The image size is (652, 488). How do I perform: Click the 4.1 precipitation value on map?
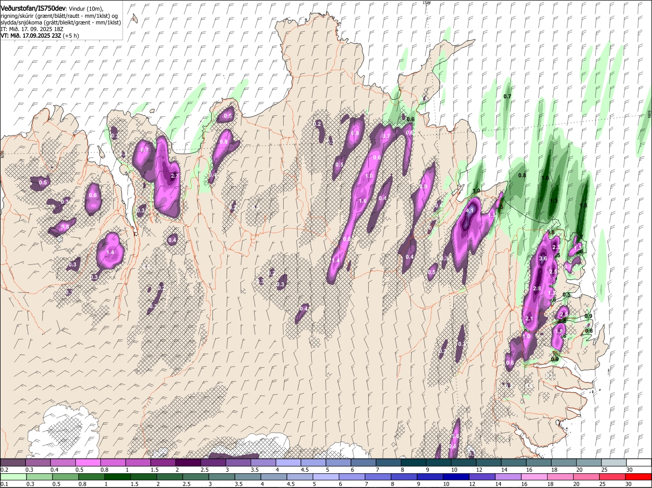pyautogui.click(x=470, y=210)
